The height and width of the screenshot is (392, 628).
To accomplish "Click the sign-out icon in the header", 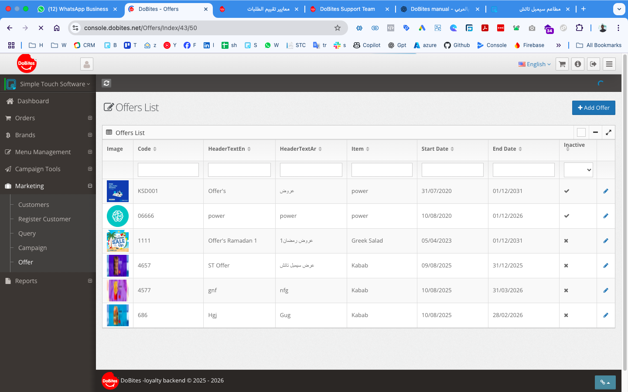I will pos(594,64).
